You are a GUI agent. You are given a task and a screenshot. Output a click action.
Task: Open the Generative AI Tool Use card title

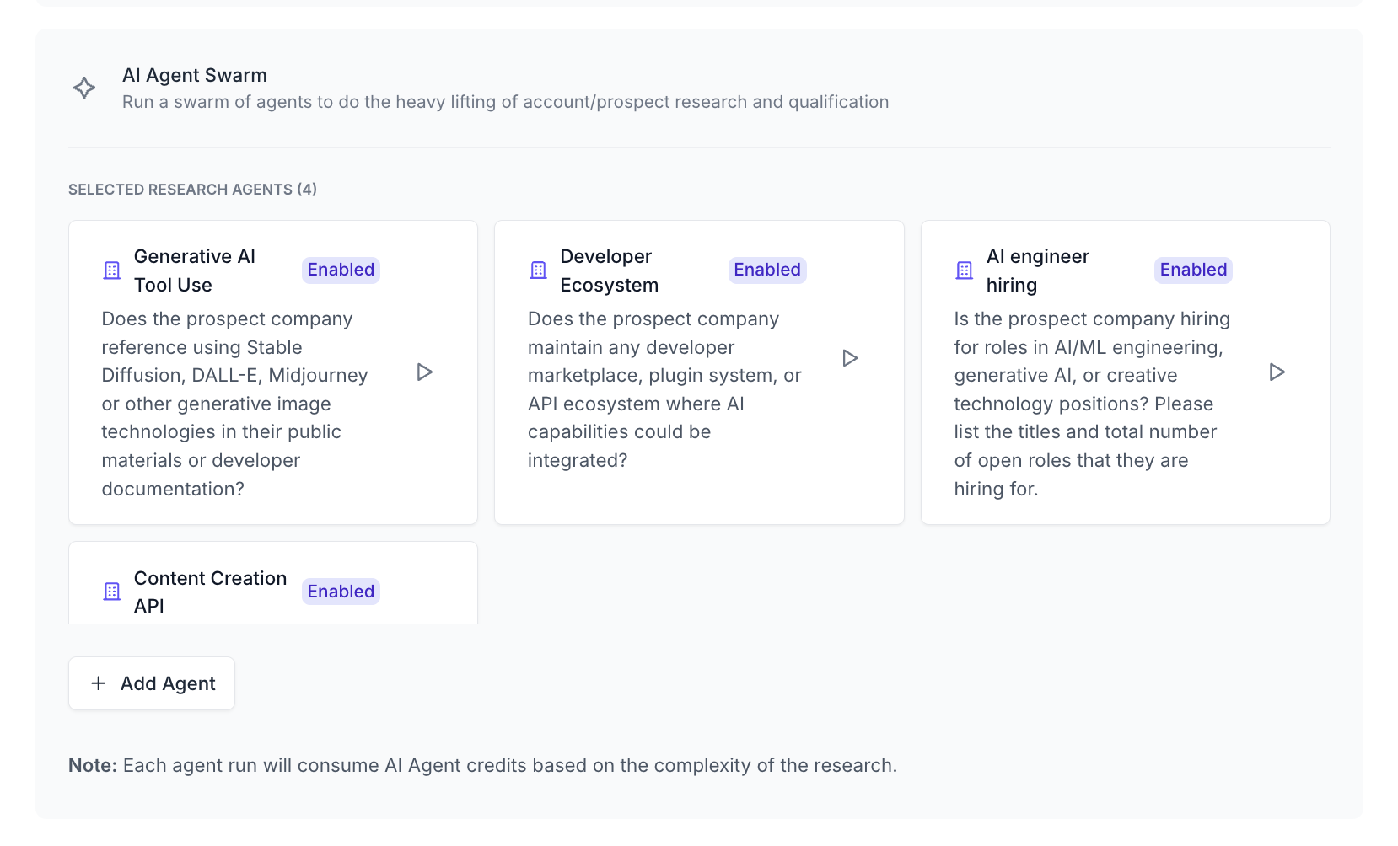pos(195,270)
